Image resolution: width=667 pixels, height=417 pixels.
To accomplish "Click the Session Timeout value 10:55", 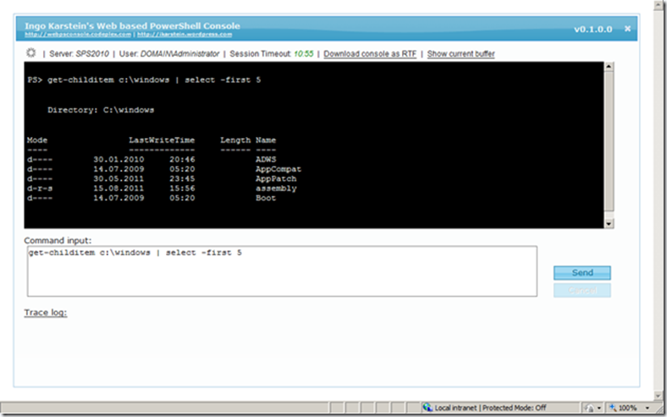I will (x=303, y=54).
